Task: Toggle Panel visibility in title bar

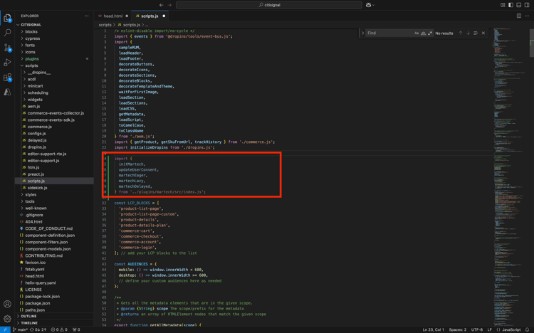Action: coord(519,5)
